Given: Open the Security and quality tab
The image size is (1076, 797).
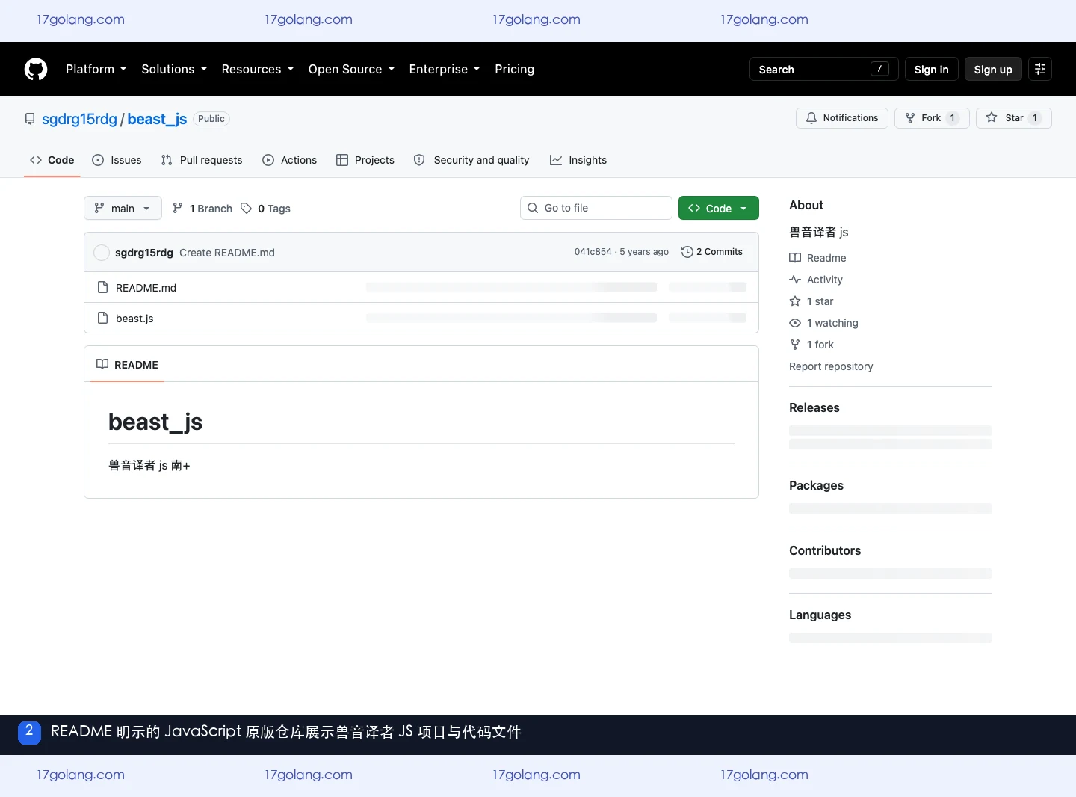Looking at the screenshot, I should (x=471, y=160).
